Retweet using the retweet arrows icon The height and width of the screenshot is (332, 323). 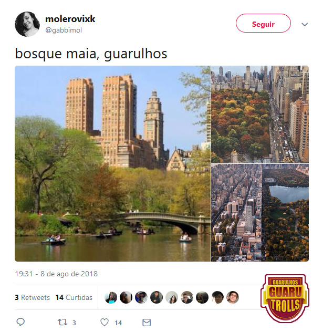click(62, 322)
